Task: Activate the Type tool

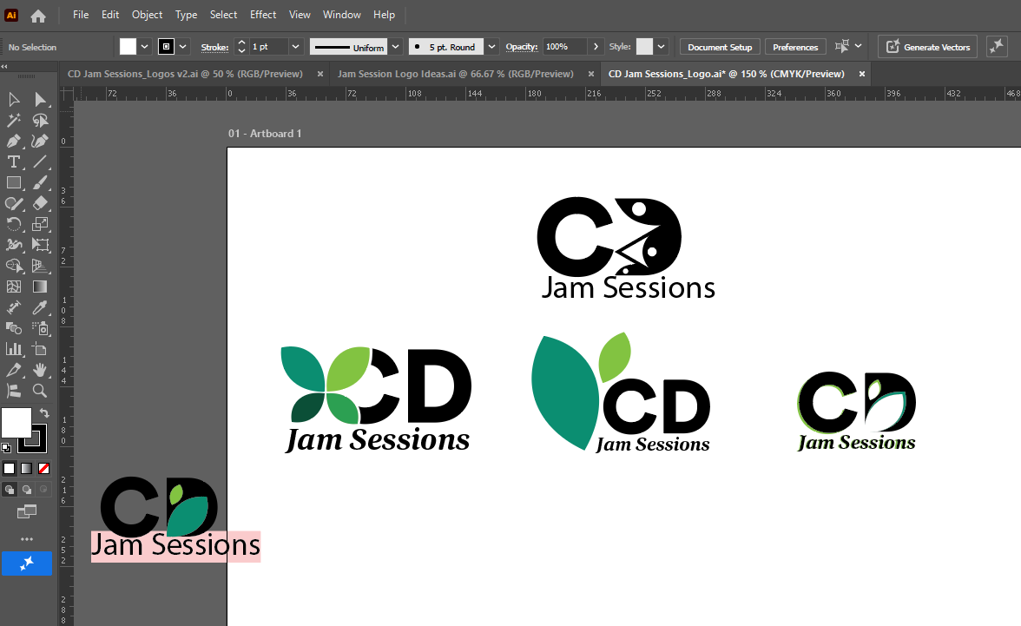Action: pyautogui.click(x=13, y=162)
